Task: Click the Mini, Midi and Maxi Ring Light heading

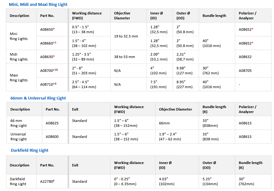Action: [x=38, y=4]
